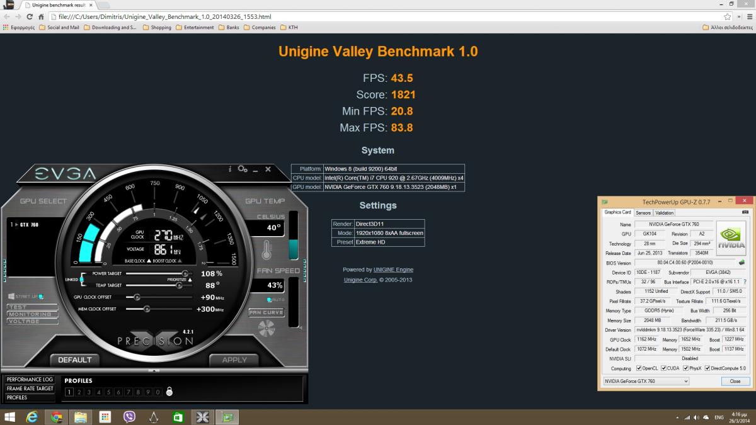Open Shopping bookmark folder

coord(157,28)
